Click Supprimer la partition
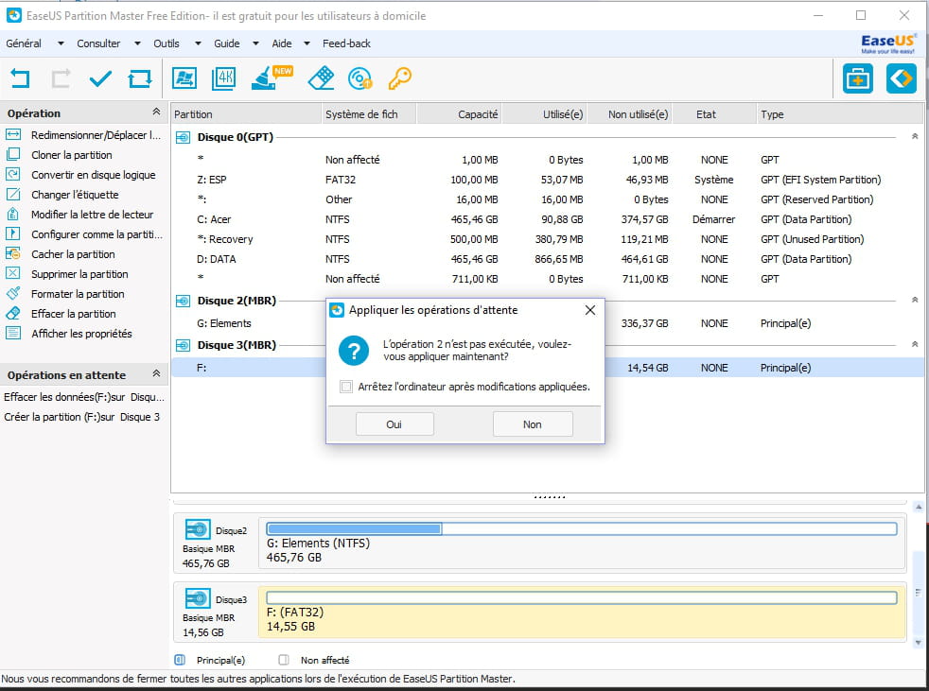929x691 pixels. (67, 274)
